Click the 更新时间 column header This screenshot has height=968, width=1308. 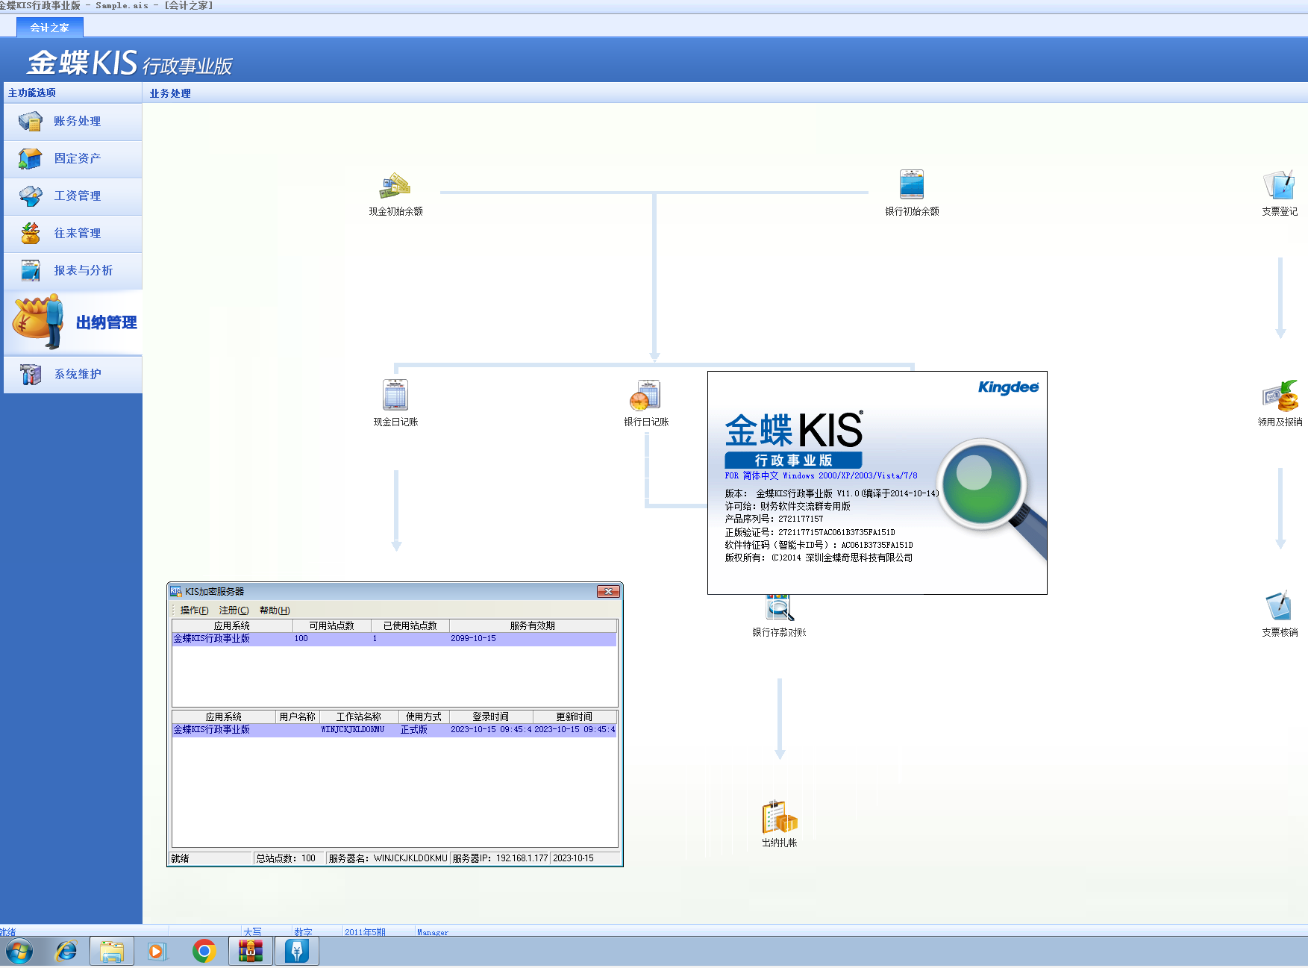point(575,716)
